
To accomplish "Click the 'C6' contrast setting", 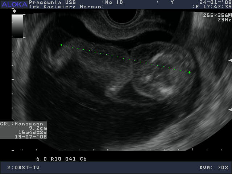I will 83,159.
